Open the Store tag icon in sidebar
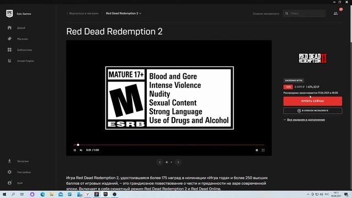The height and width of the screenshot is (198, 352). tap(9, 38)
